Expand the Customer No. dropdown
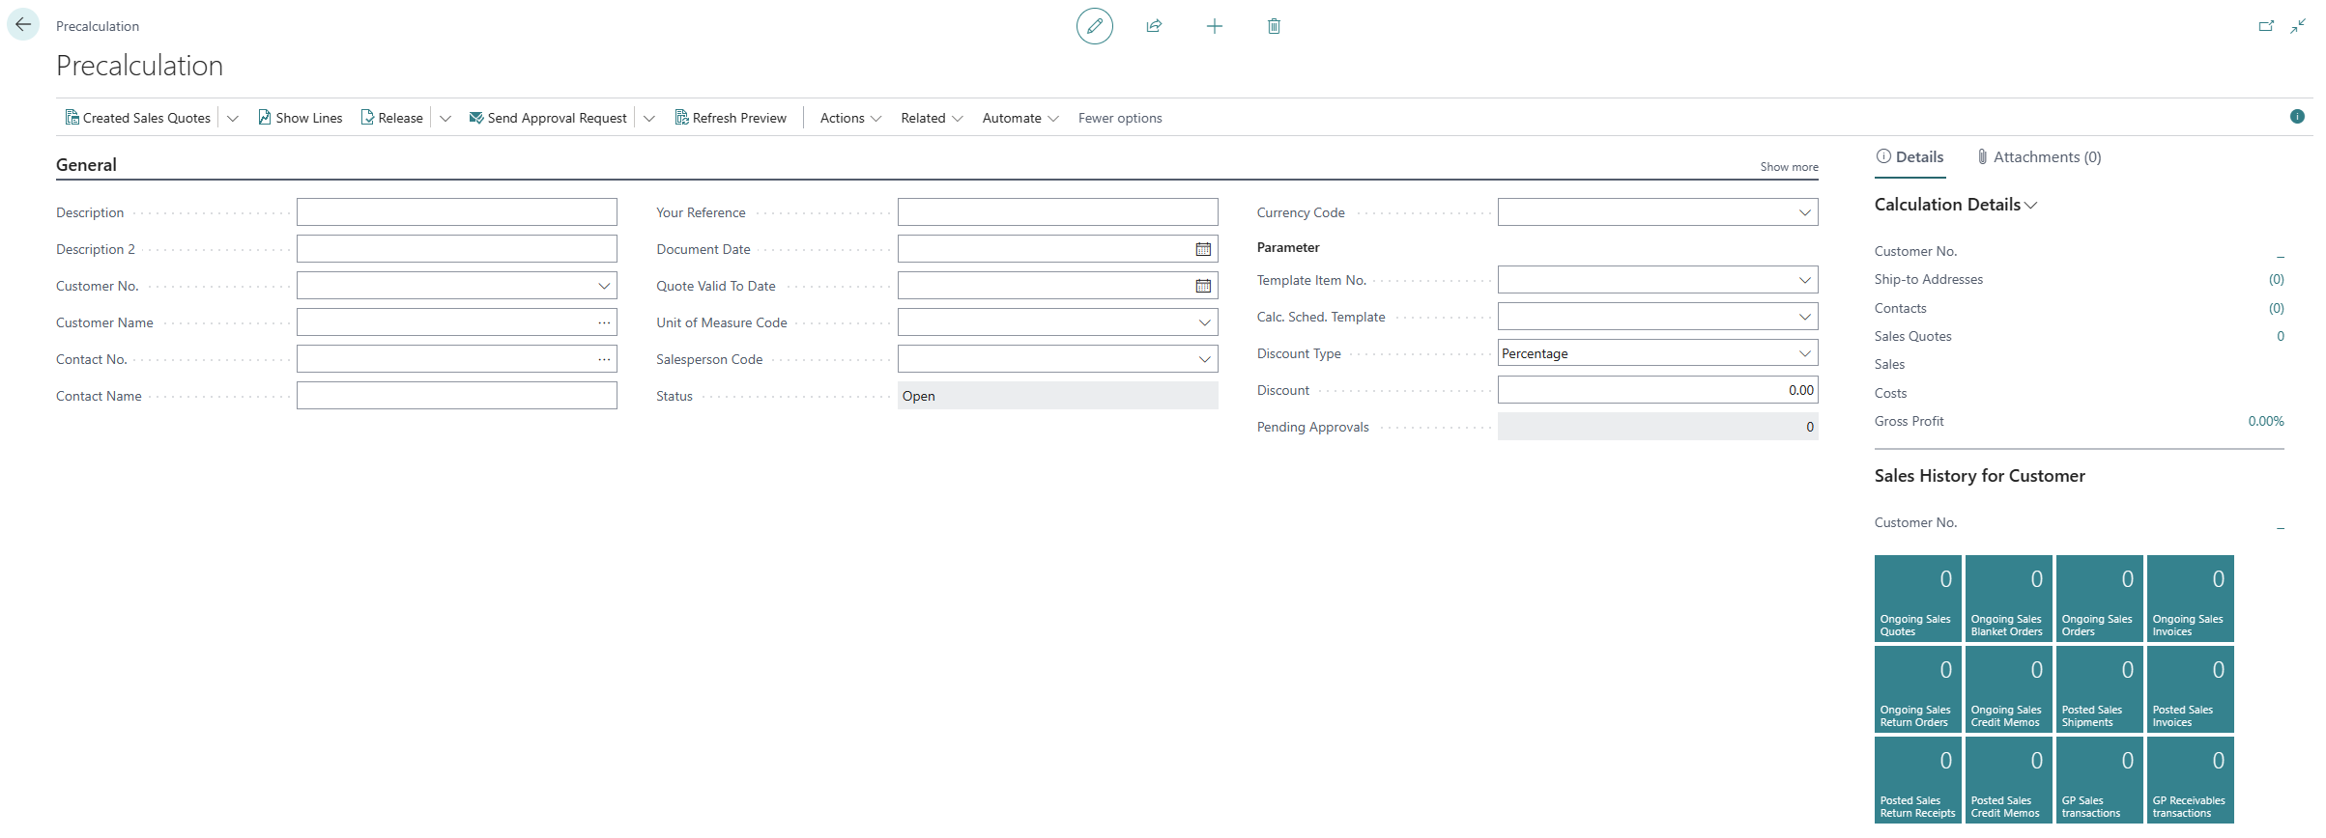Image resolution: width=2326 pixels, height=838 pixels. click(x=604, y=286)
